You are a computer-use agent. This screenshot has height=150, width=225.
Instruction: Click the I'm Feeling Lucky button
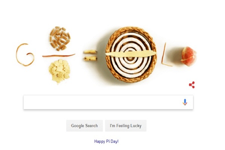[126, 126]
